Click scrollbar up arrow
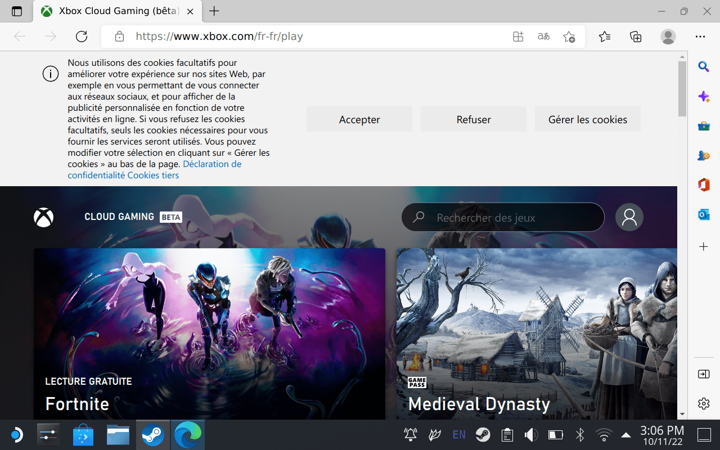 tap(682, 56)
